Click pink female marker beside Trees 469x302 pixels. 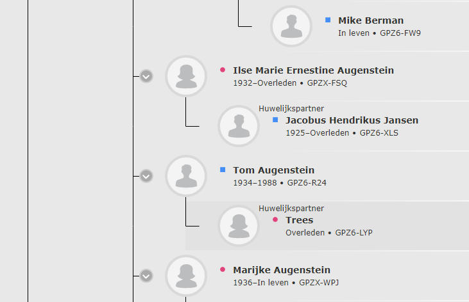coord(275,219)
